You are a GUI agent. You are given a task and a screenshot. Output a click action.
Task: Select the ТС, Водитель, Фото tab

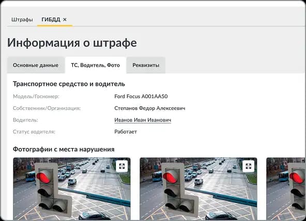(x=96, y=65)
